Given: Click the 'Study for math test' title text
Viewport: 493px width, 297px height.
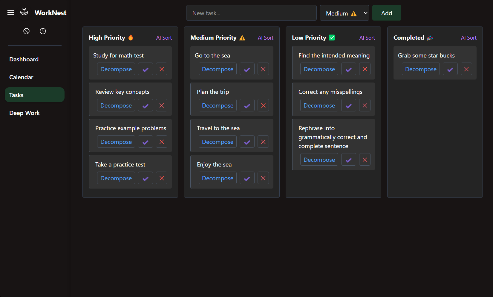Looking at the screenshot, I should [x=118, y=55].
